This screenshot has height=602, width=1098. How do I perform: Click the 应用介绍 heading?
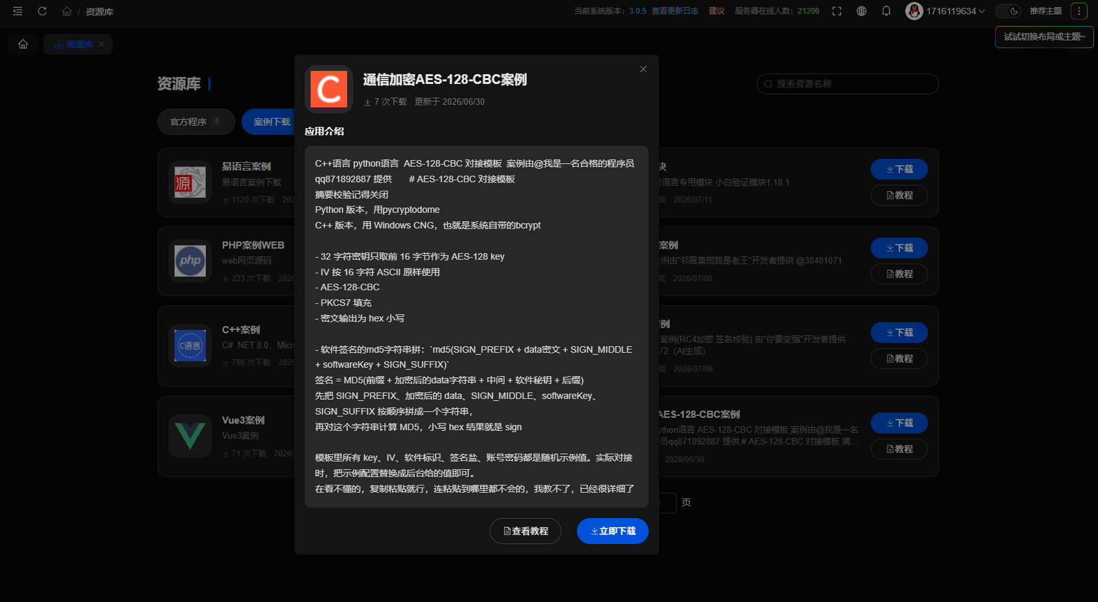point(324,131)
